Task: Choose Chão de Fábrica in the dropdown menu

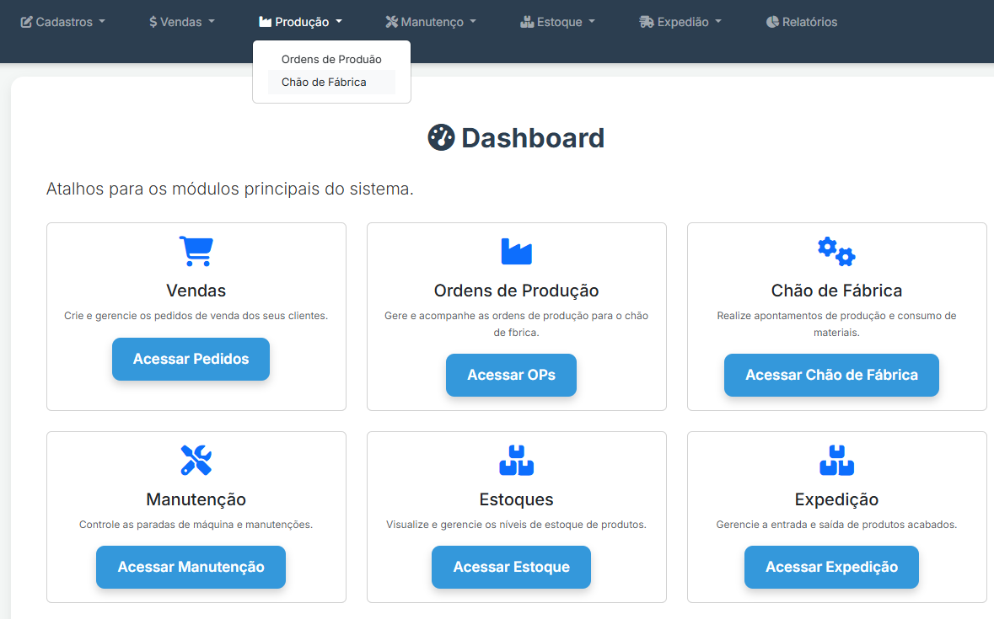Action: [x=324, y=83]
